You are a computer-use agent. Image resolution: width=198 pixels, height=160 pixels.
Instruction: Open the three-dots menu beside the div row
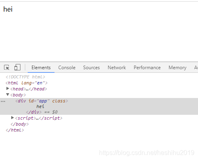(x=3, y=102)
